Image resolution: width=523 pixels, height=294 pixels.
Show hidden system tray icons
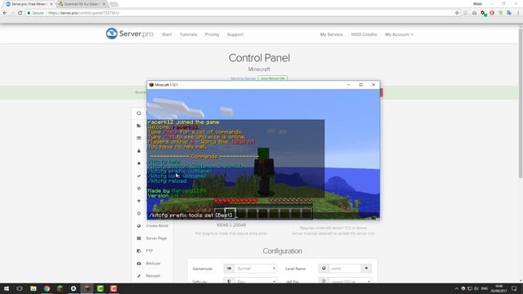pyautogui.click(x=456, y=288)
